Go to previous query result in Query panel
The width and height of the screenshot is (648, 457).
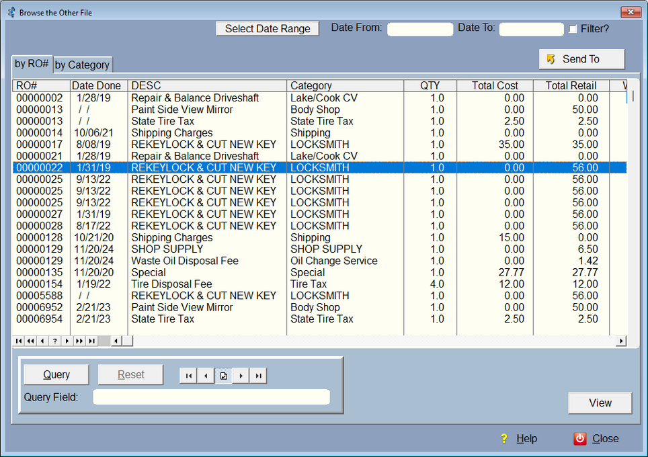tap(206, 376)
